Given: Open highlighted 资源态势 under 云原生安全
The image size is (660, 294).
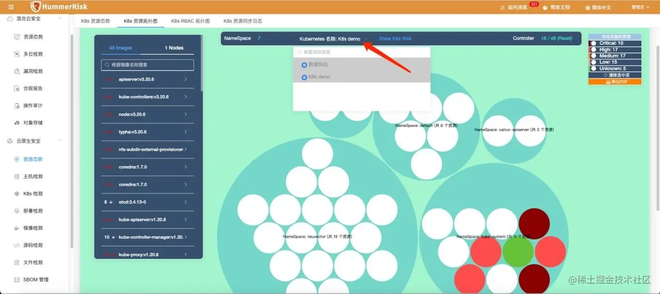Looking at the screenshot, I should (x=33, y=159).
